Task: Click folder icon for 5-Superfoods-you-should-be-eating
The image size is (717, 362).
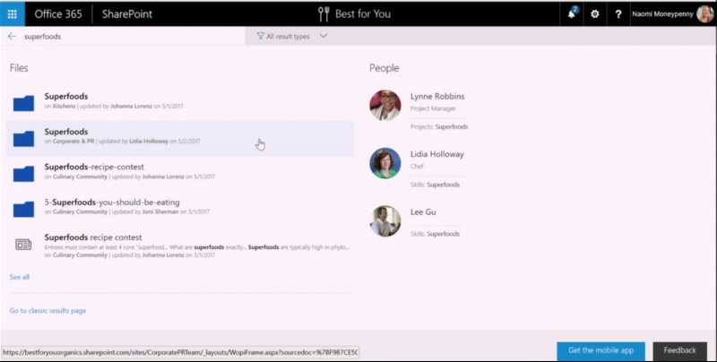Action: (x=23, y=209)
